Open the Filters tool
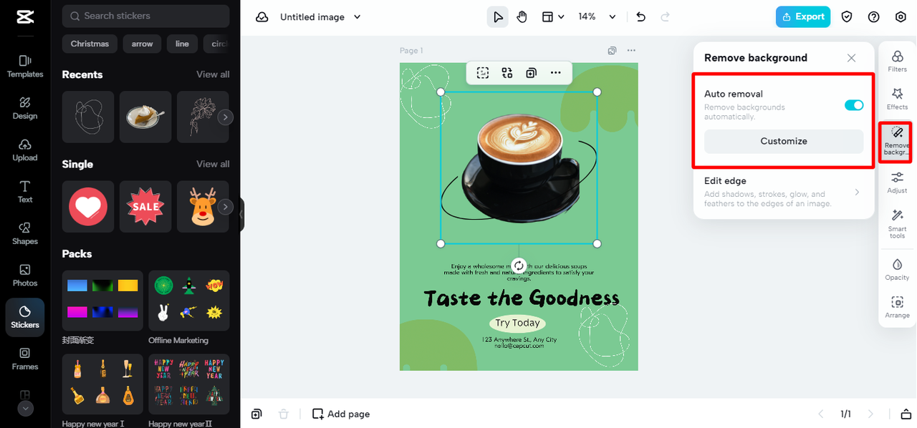The width and height of the screenshot is (917, 428). pyautogui.click(x=897, y=61)
